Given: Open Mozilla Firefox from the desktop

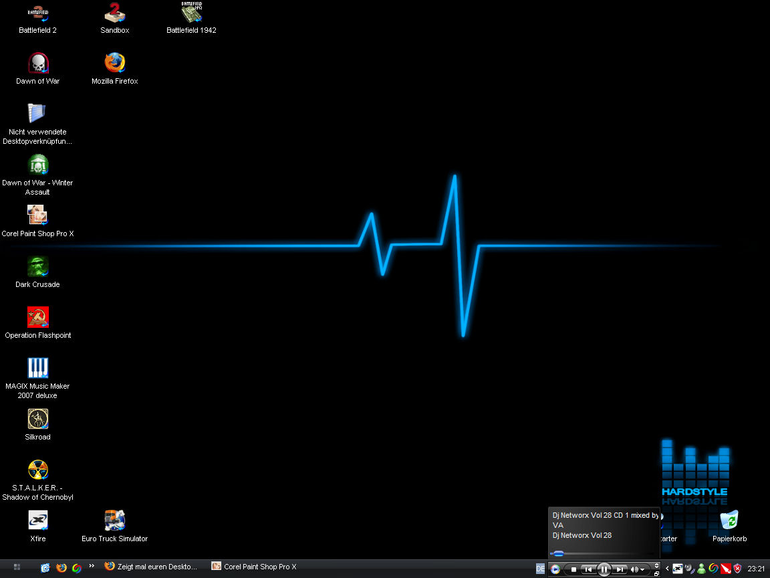Looking at the screenshot, I should coord(114,69).
